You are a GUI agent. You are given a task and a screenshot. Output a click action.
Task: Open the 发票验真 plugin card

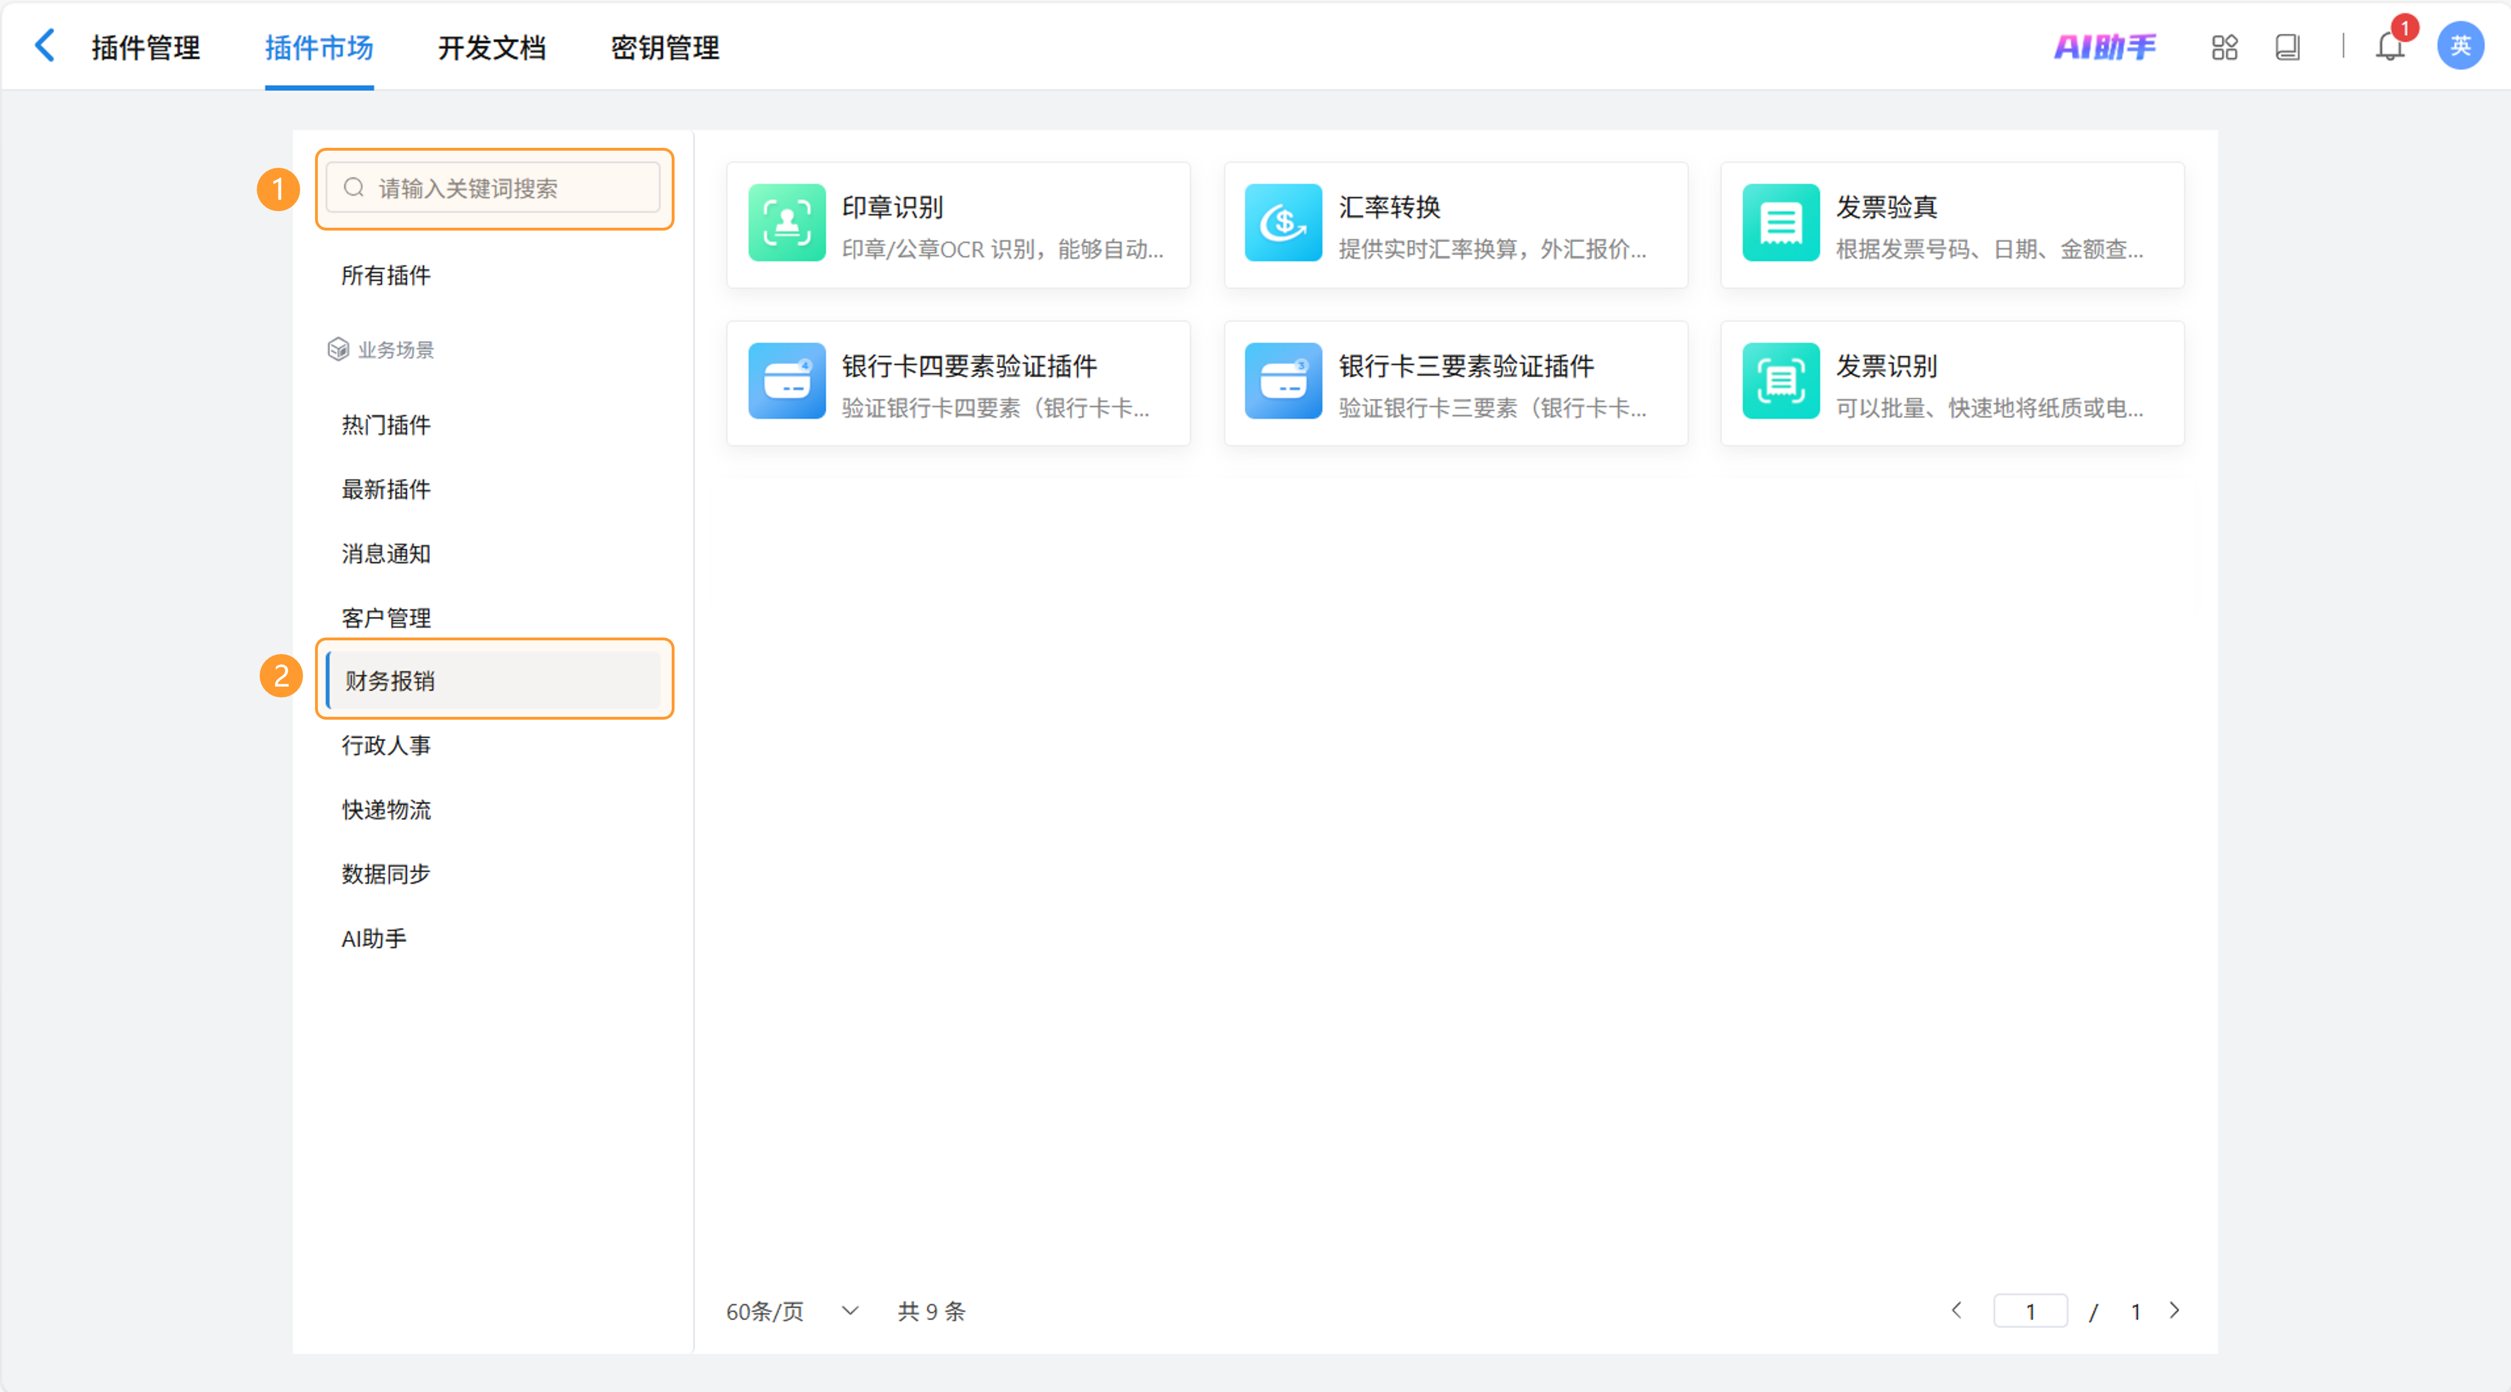click(1952, 225)
